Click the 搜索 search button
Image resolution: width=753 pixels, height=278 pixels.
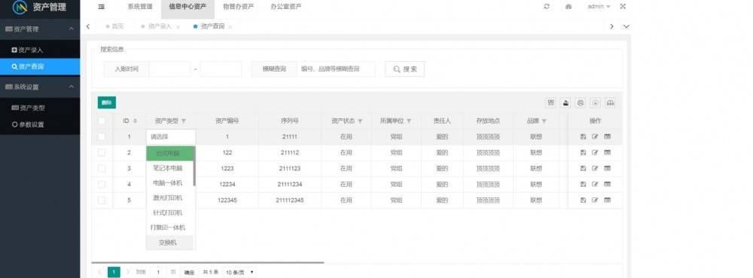pyautogui.click(x=405, y=69)
